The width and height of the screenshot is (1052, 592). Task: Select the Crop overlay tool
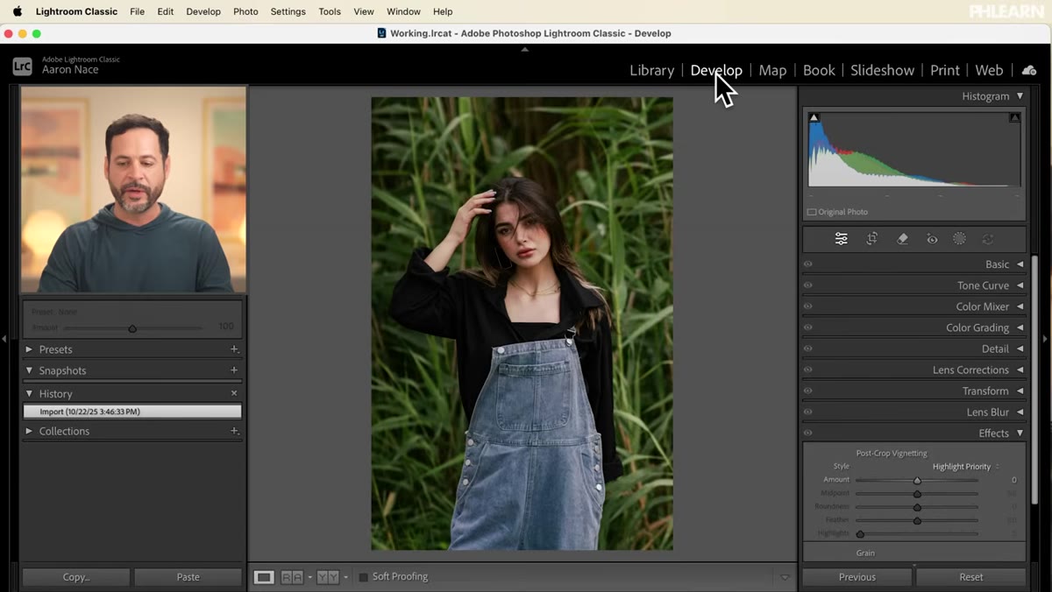point(872,239)
